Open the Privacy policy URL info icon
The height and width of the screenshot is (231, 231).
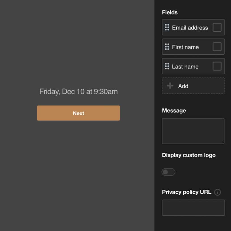[217, 192]
